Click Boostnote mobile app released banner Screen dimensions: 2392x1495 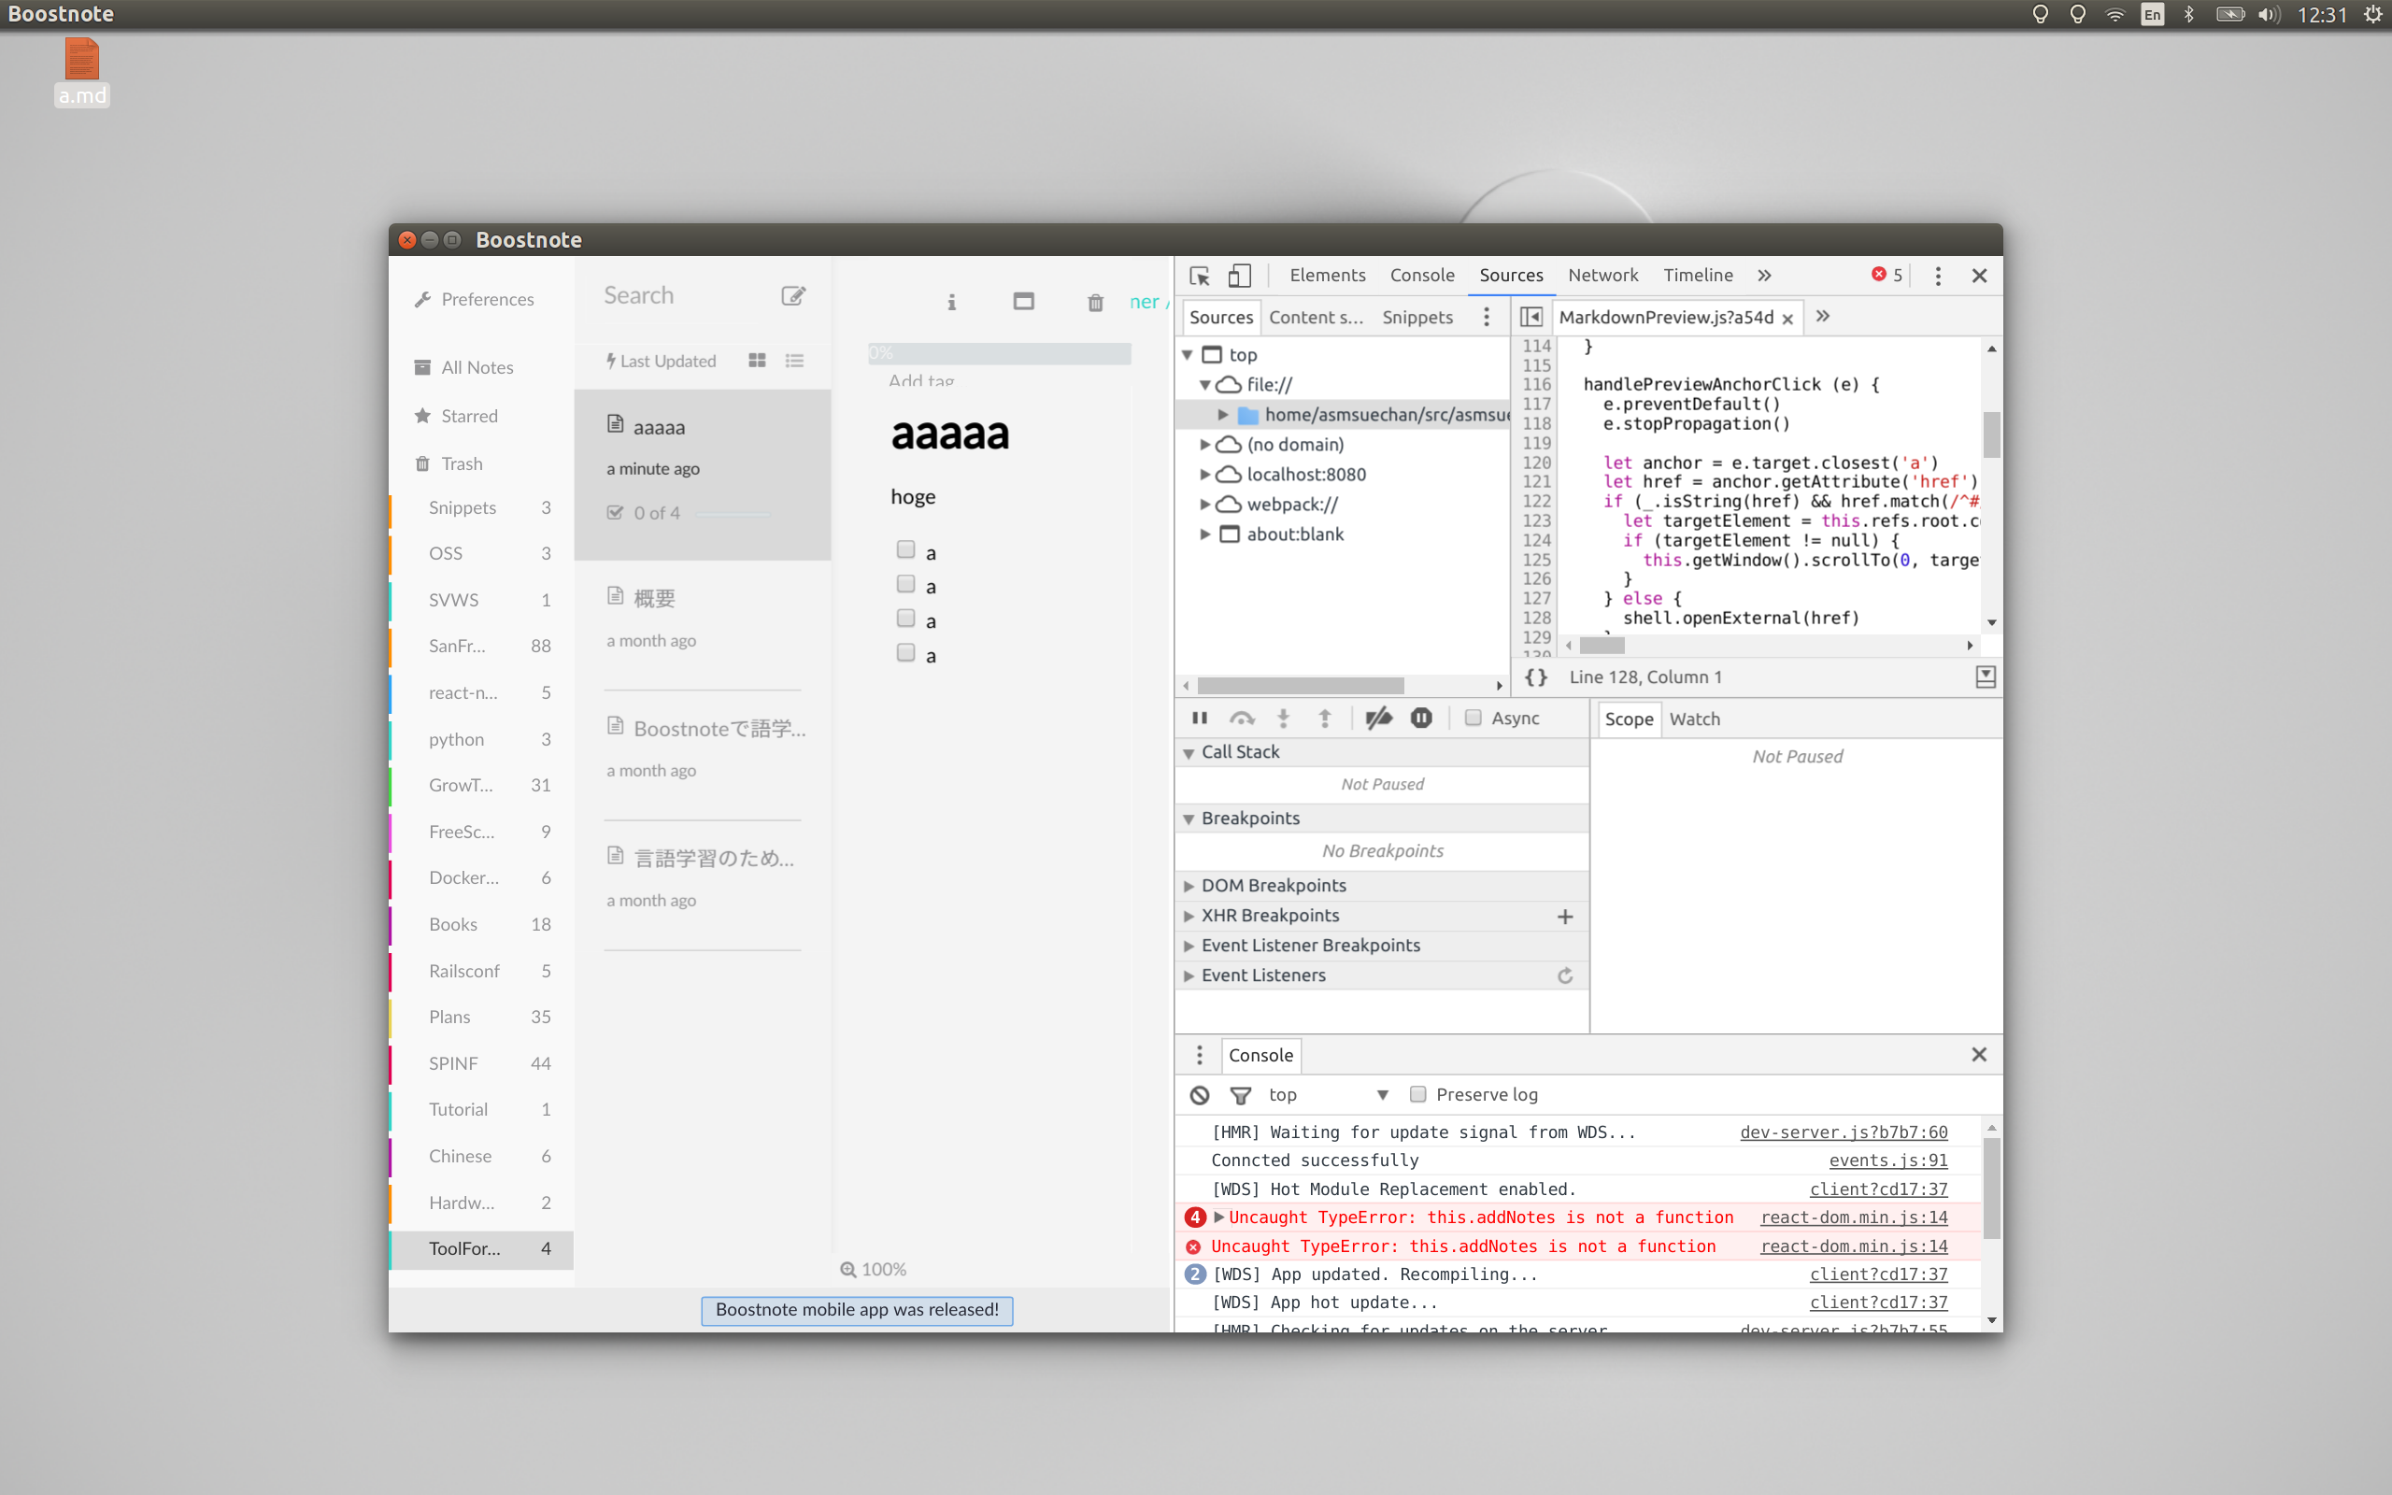point(857,1310)
